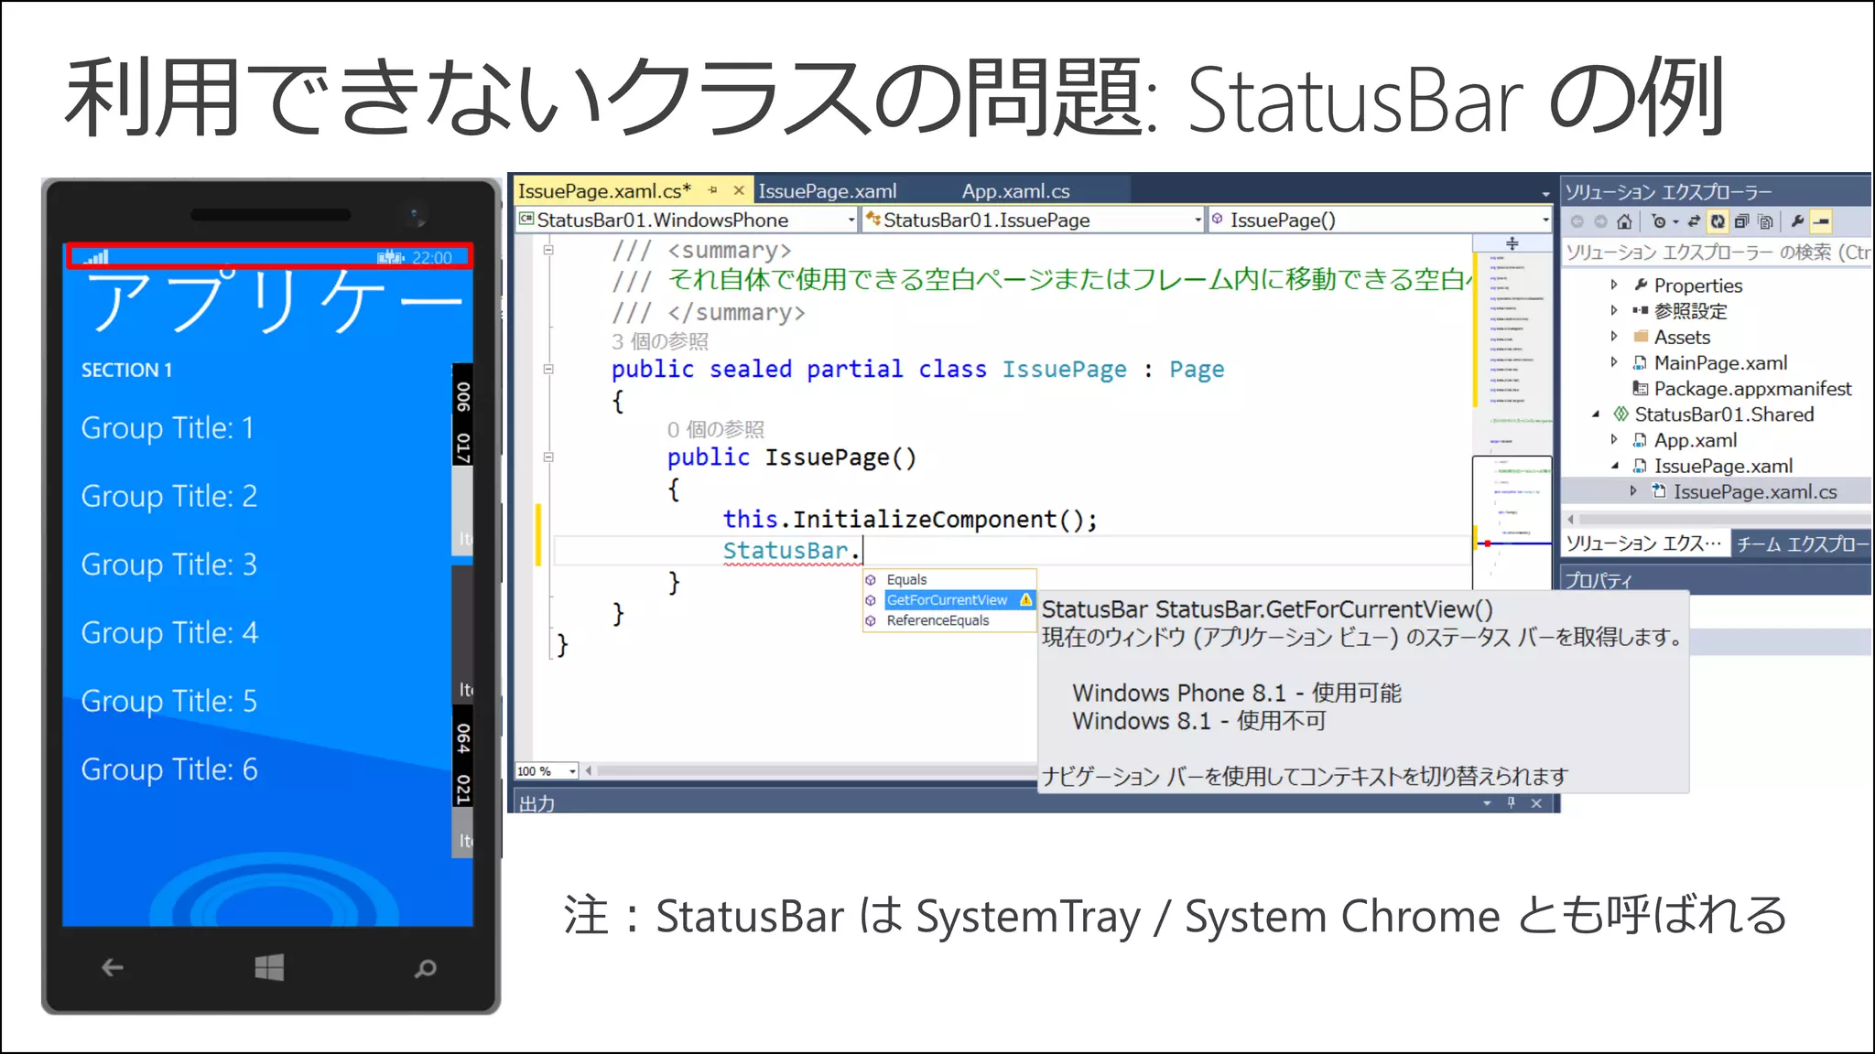Pin the IssuePage.xaml.cs tab

(713, 190)
